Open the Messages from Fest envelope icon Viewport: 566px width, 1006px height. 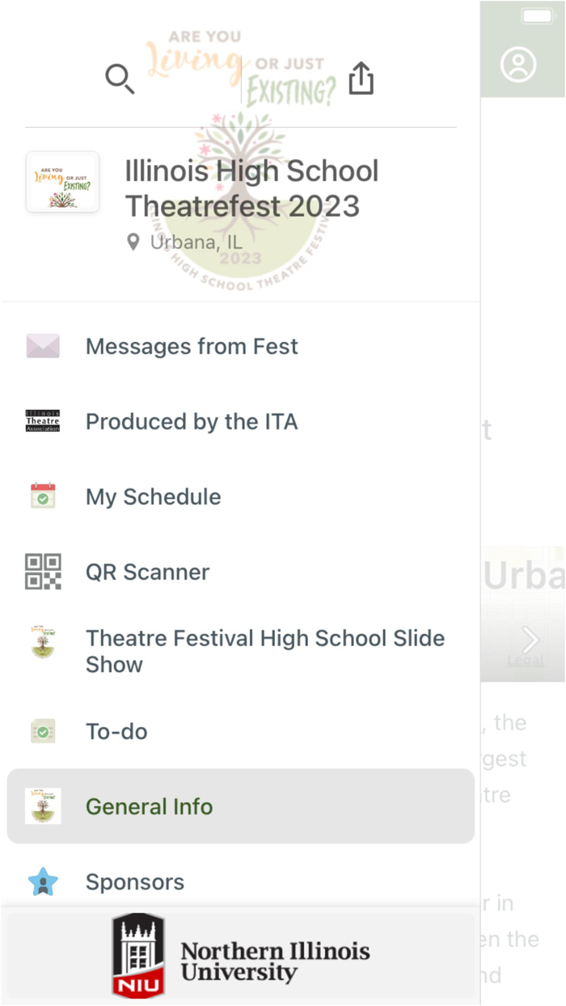42,346
